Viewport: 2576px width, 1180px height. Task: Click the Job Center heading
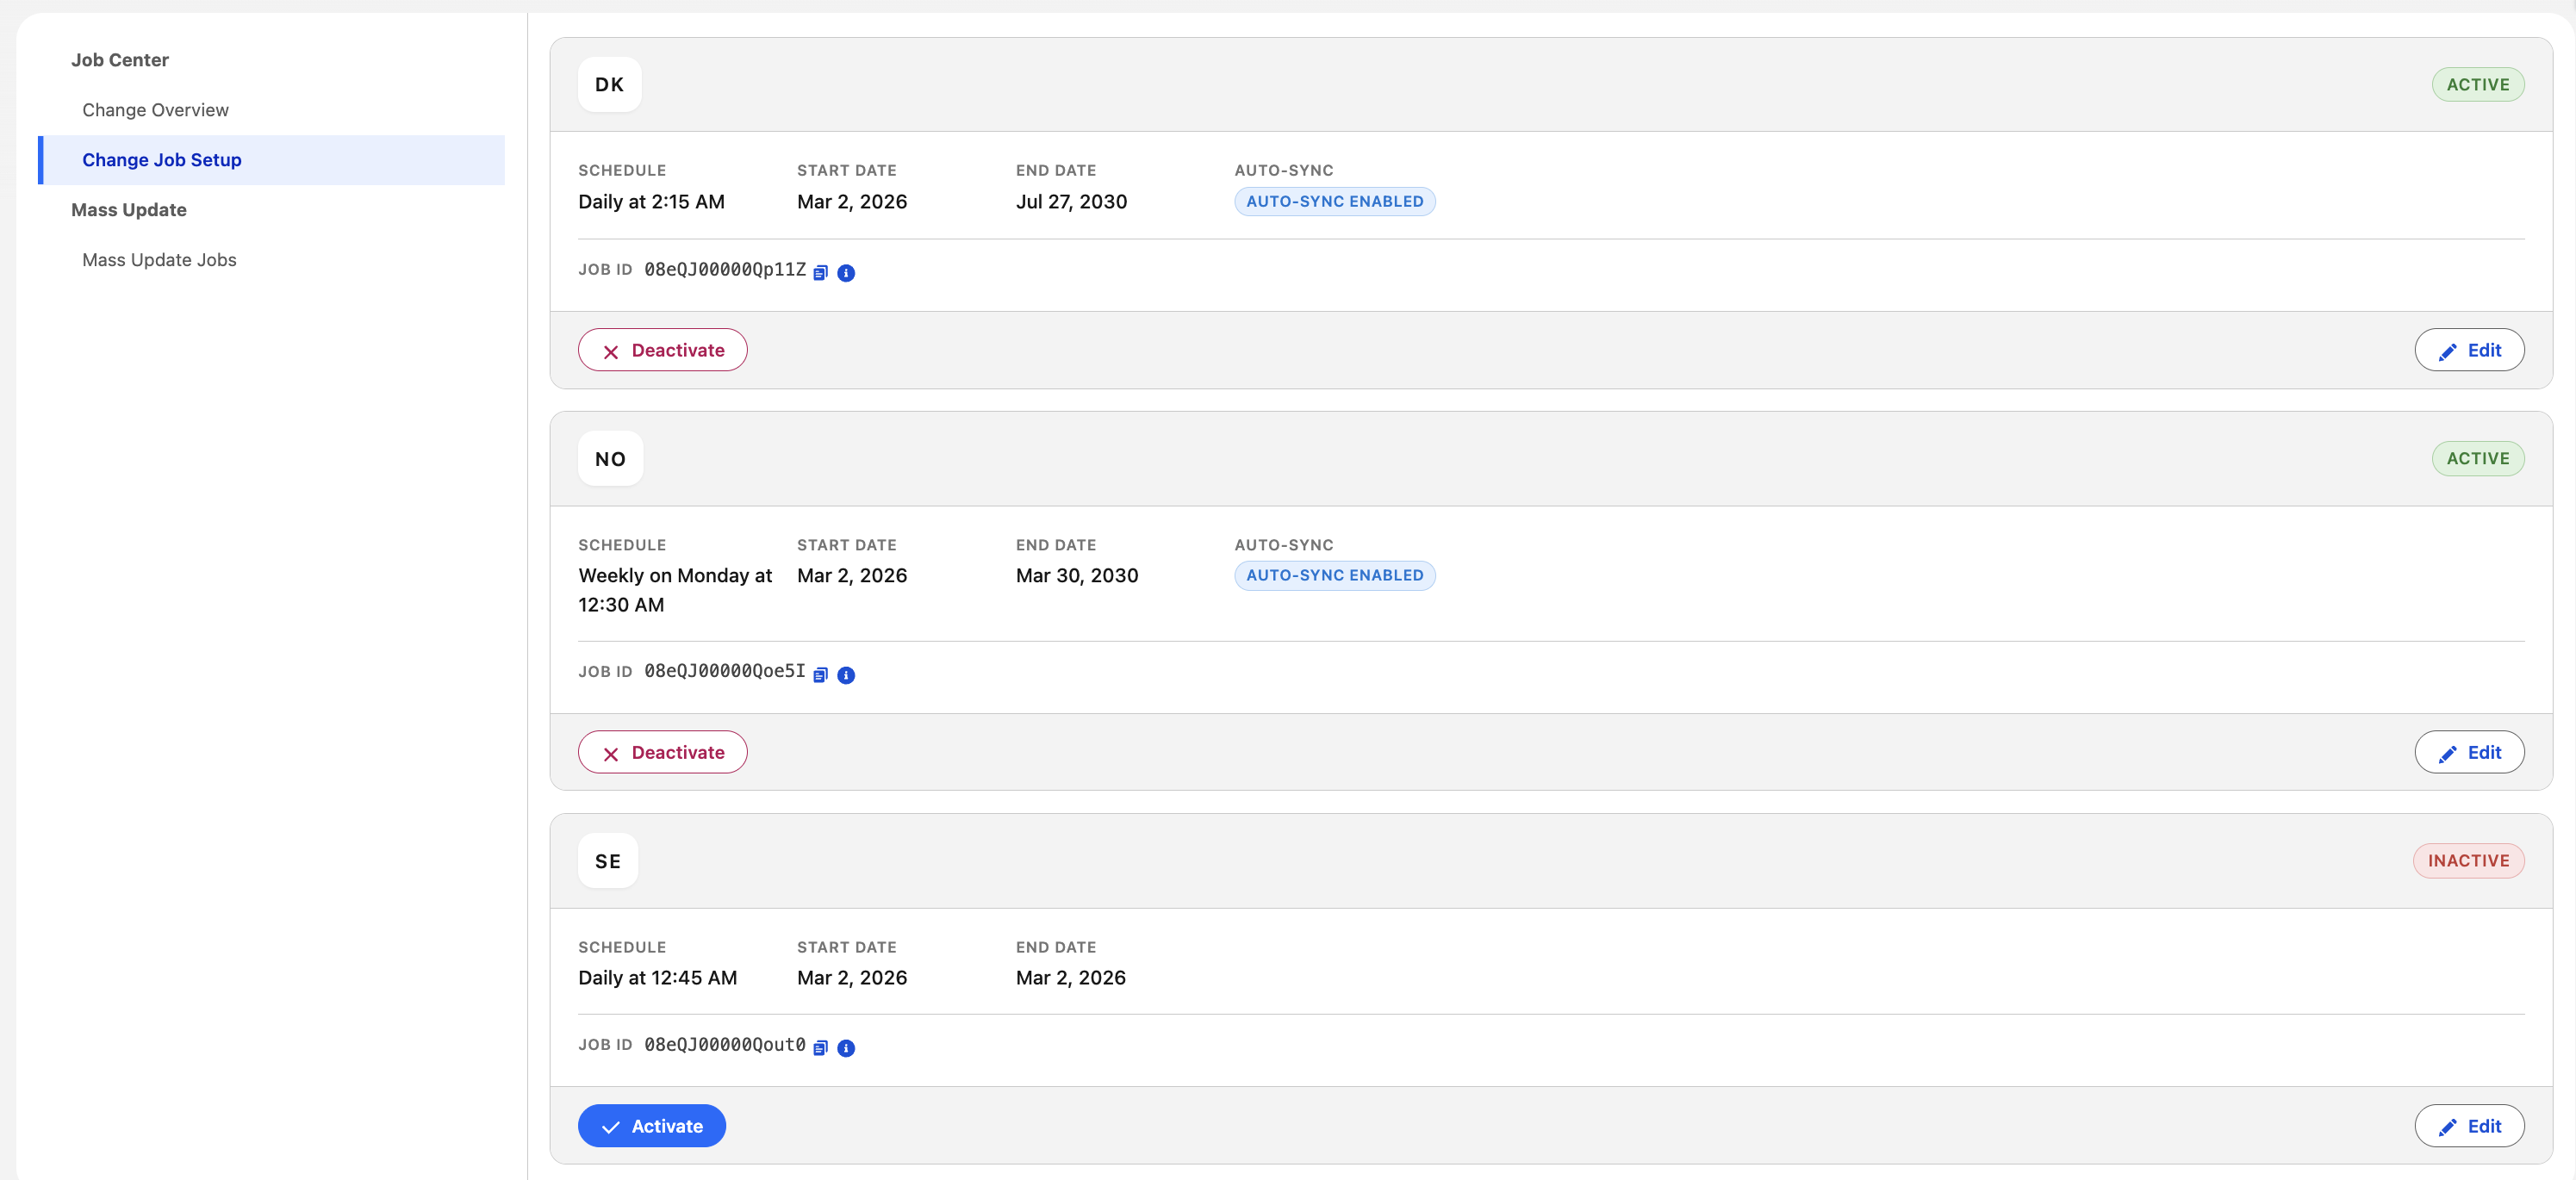point(120,60)
